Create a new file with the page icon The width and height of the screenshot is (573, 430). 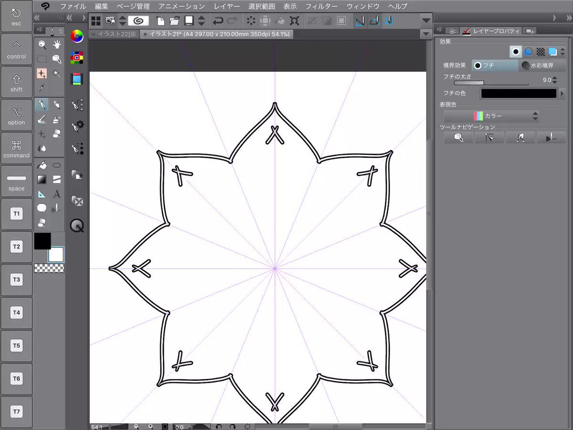pyautogui.click(x=160, y=21)
